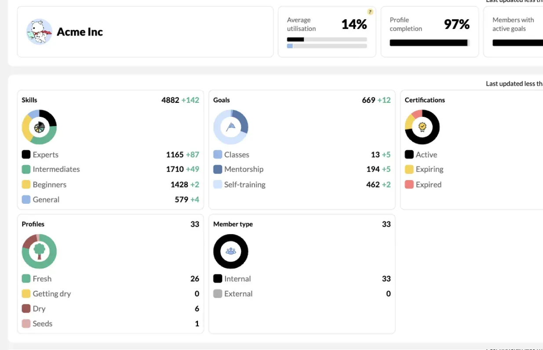Viewport: 543px width, 350px height.
Task: Click the Dry count 6
Action: coord(197,308)
